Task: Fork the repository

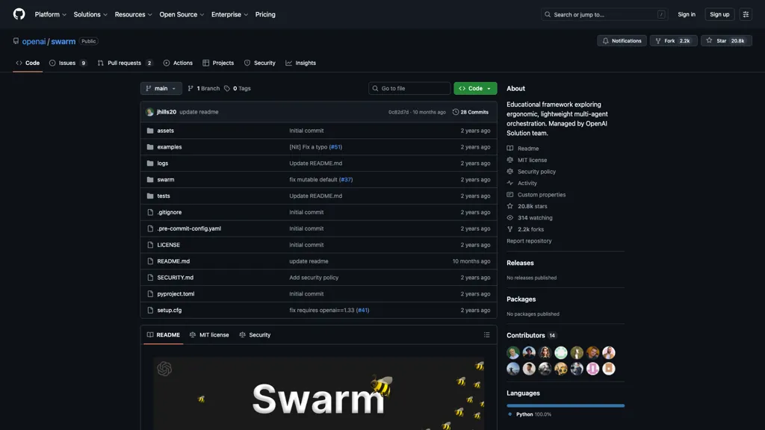Action: click(x=671, y=41)
